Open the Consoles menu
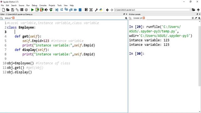 [43, 5]
